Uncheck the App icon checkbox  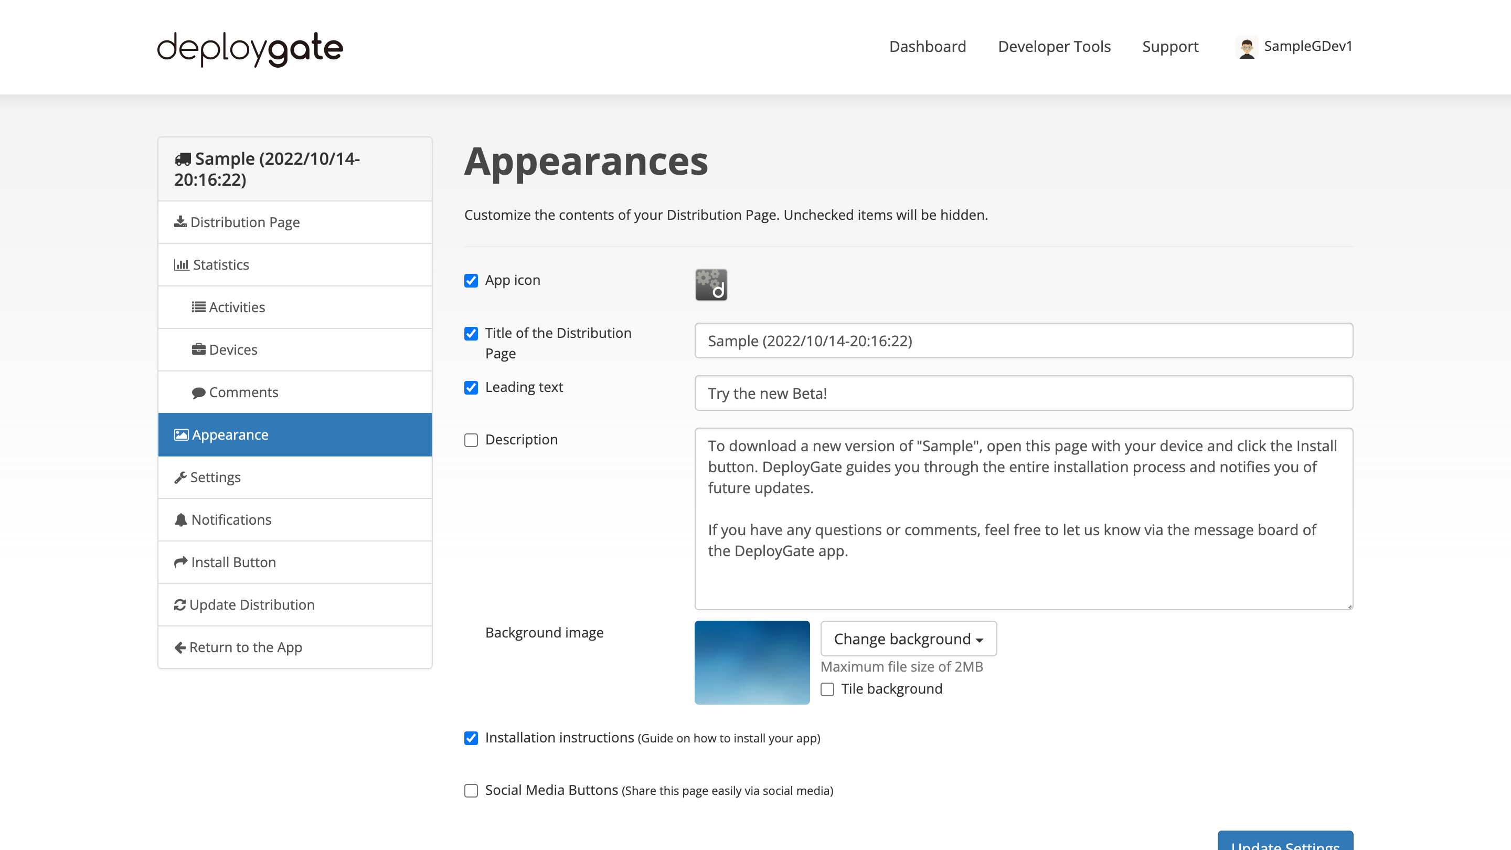[471, 280]
